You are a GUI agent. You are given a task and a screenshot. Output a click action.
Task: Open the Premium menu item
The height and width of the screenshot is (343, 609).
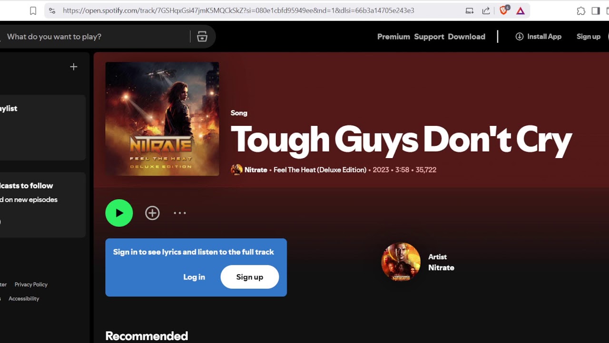click(393, 37)
